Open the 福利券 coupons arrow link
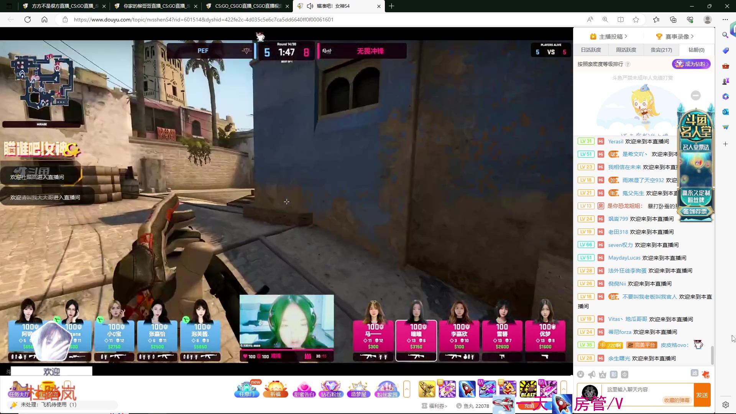 [434, 406]
